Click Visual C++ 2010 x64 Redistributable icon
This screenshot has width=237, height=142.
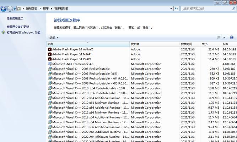point(50,88)
